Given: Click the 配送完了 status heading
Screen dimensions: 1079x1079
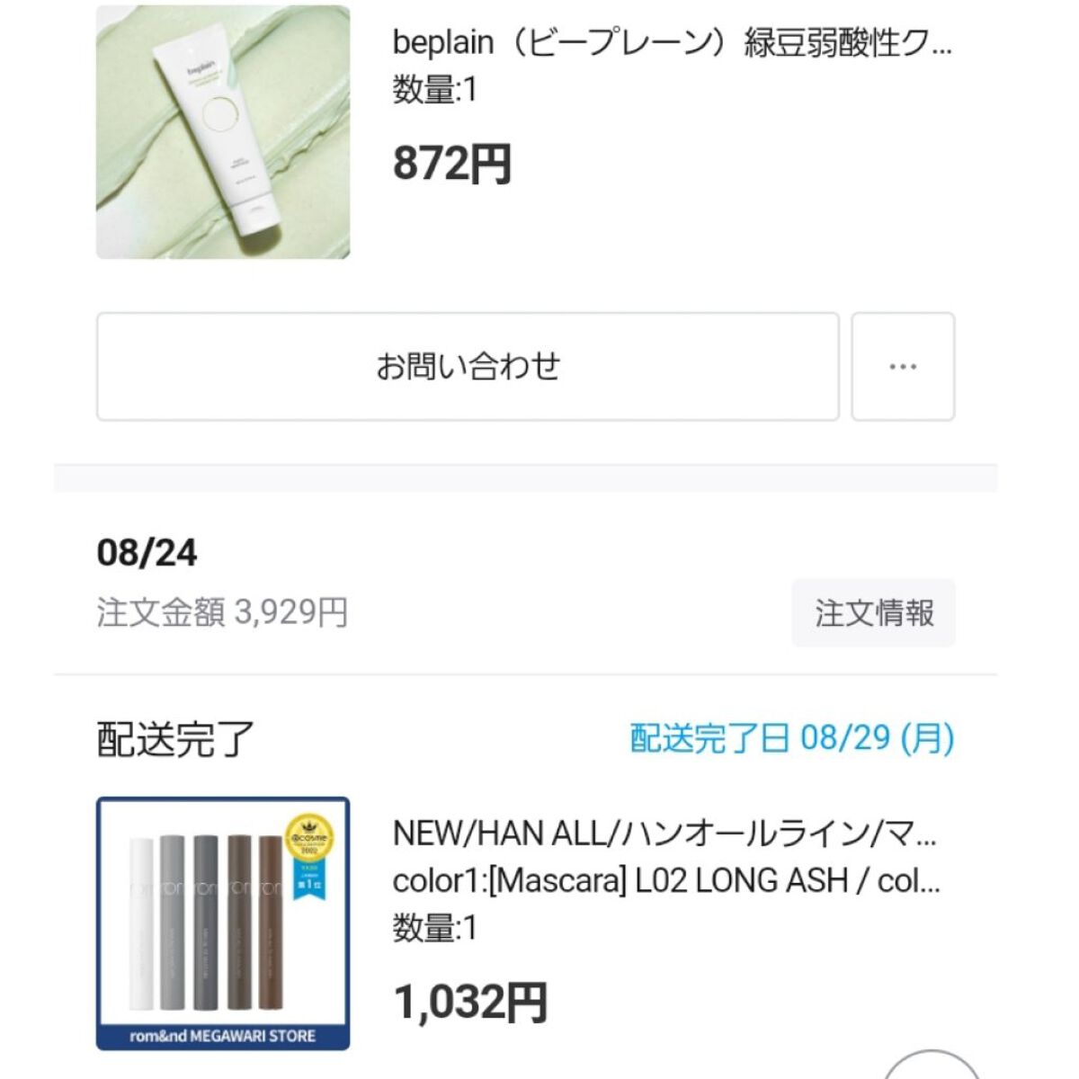Looking at the screenshot, I should (175, 739).
